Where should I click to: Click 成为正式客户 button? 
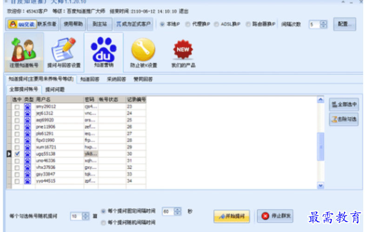(x=133, y=24)
